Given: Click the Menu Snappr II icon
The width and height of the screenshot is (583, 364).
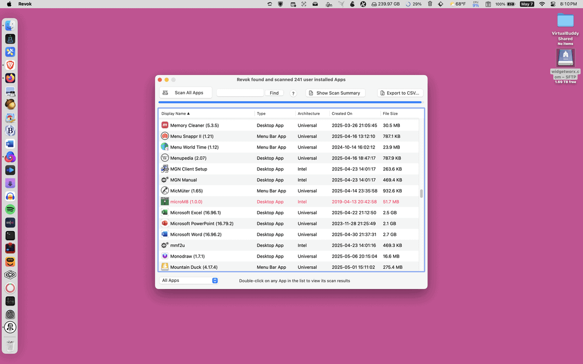Looking at the screenshot, I should (x=165, y=136).
